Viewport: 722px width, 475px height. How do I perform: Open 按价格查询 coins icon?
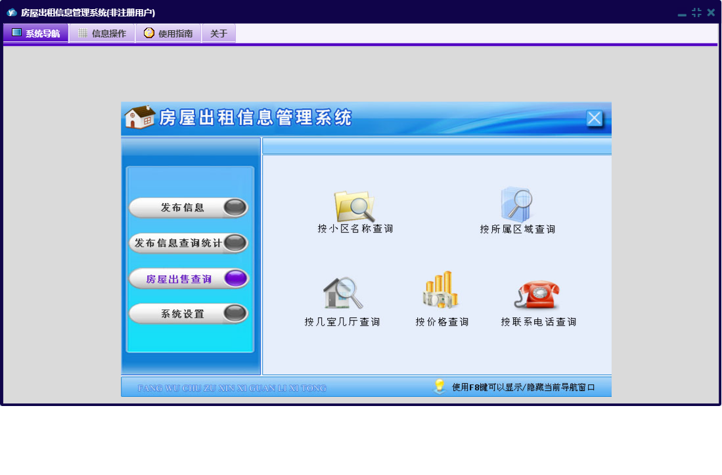click(441, 290)
